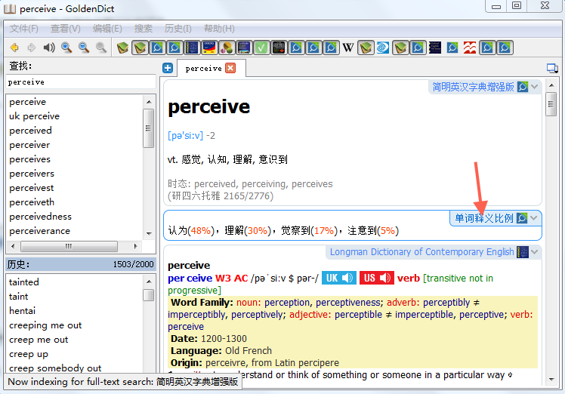
Task: Toggle the green checkmark dictionary in toolbar
Action: pos(261,48)
